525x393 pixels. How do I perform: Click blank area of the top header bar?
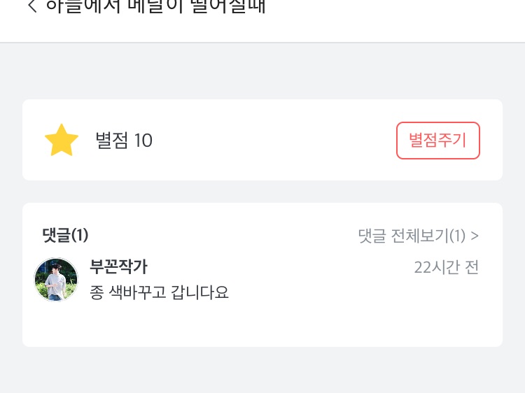click(392, 17)
